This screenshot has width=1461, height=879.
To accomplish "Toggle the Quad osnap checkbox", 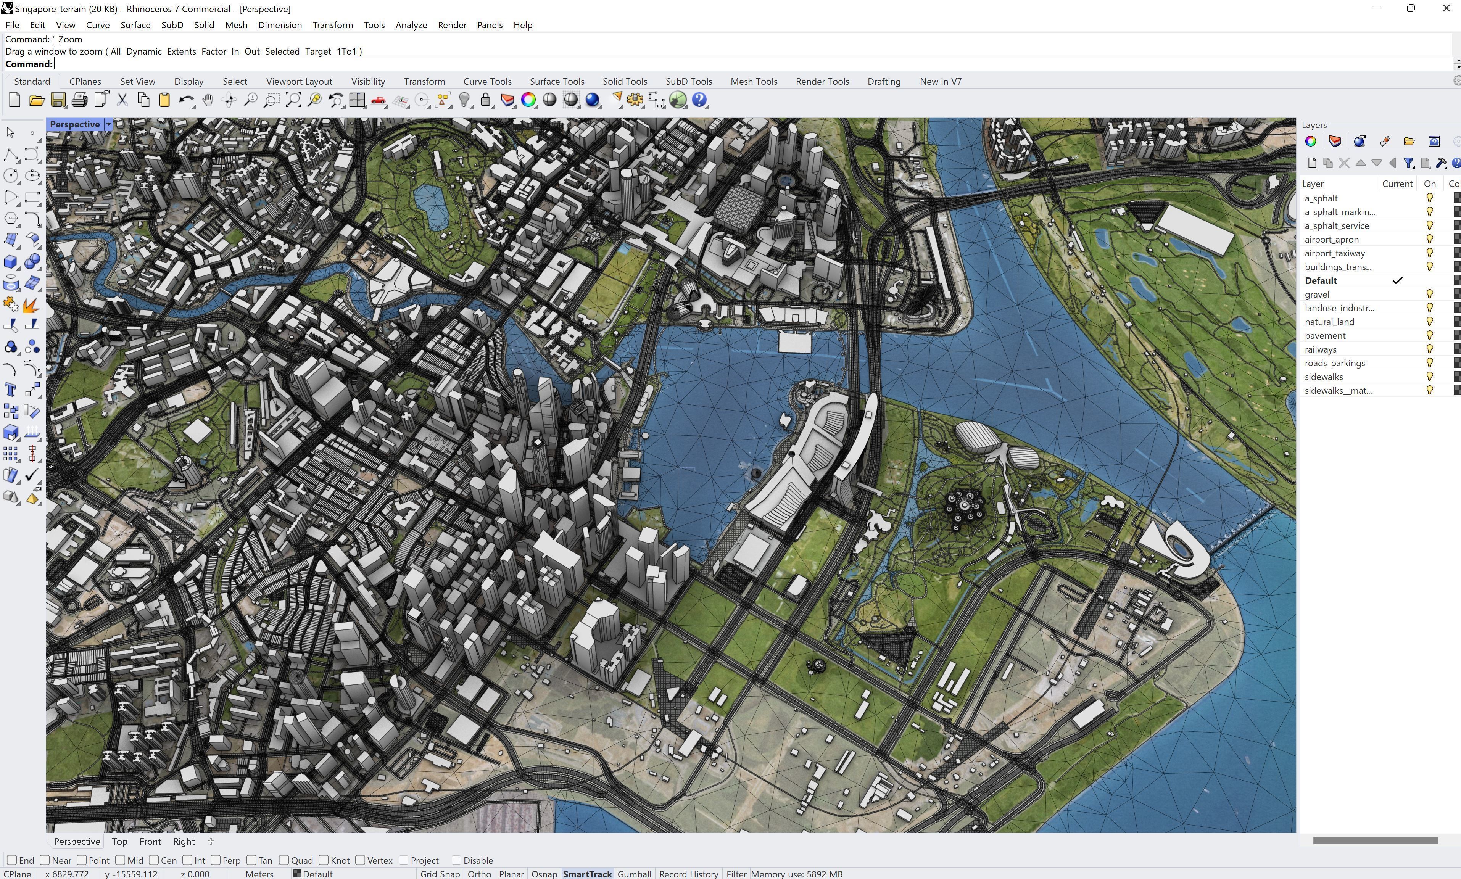I will [x=284, y=860].
